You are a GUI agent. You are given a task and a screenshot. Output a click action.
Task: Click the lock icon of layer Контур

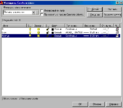click(x=48, y=36)
